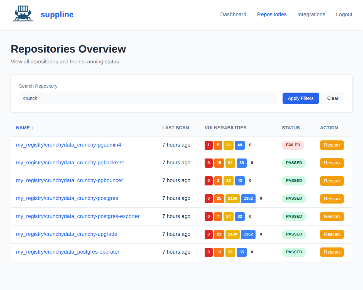Click the yellow 2186 badge for crunchy-postgres

click(x=232, y=199)
